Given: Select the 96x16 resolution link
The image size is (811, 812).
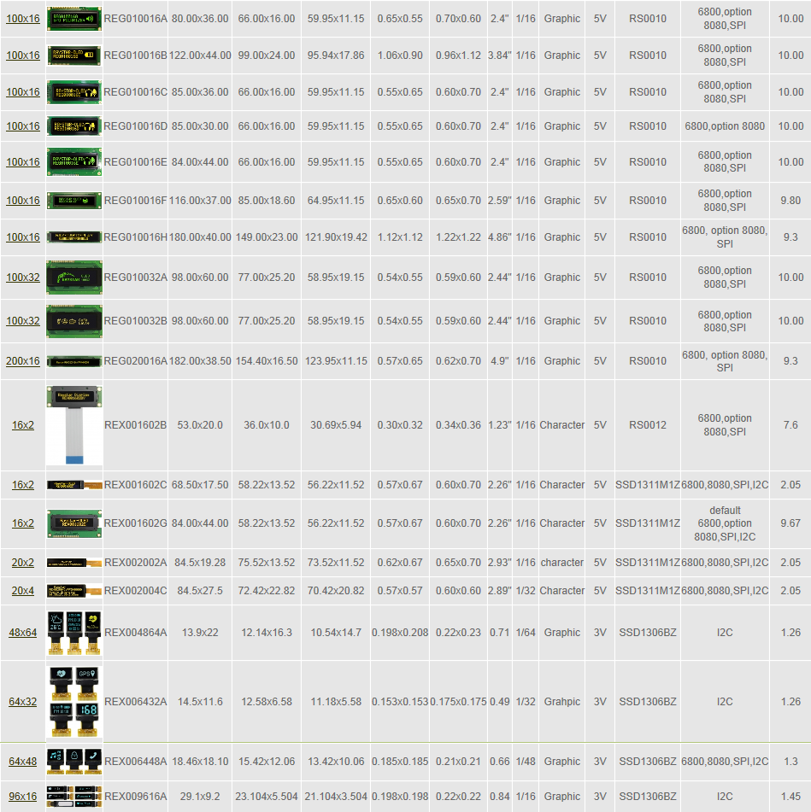Looking at the screenshot, I should (23, 797).
